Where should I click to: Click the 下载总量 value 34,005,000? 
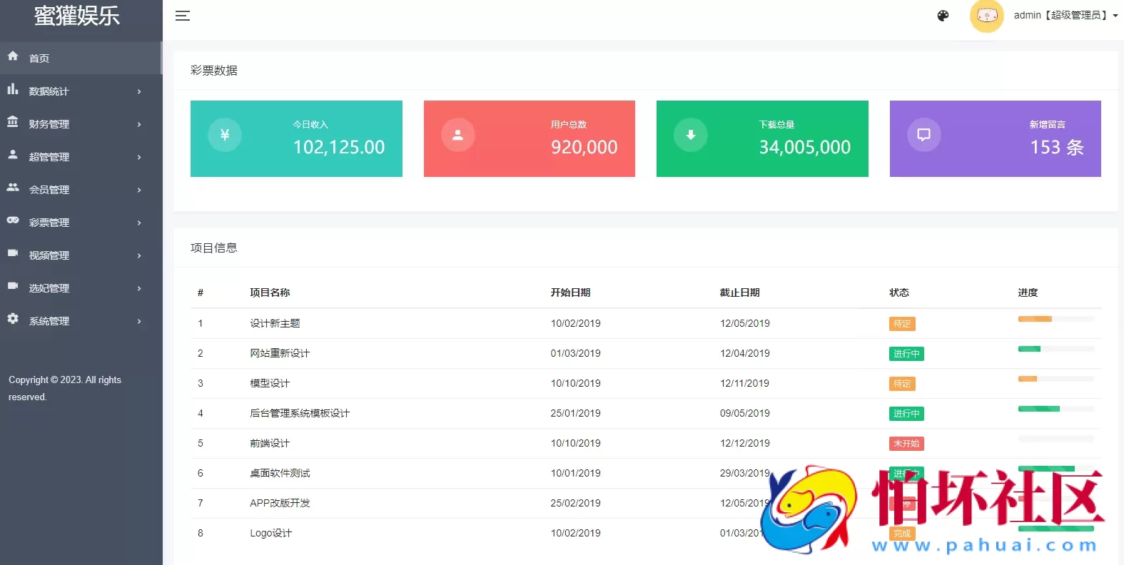pyautogui.click(x=805, y=147)
